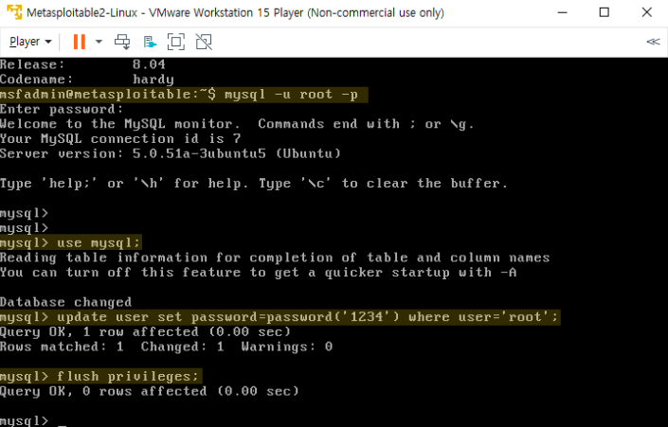The width and height of the screenshot is (668, 427).
Task: Click the 'Welcome to the MySQL monitor' line
Action: (x=237, y=124)
